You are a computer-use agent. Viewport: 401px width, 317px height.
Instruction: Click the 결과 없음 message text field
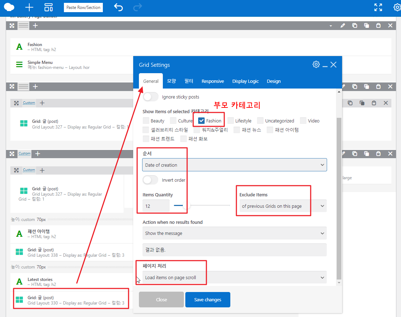[235, 250]
